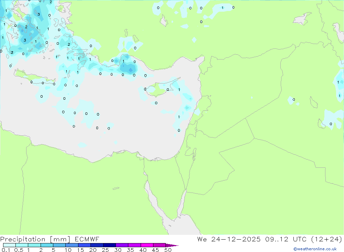Select the 5–10 mm legend color box

pyautogui.click(x=60, y=245)
